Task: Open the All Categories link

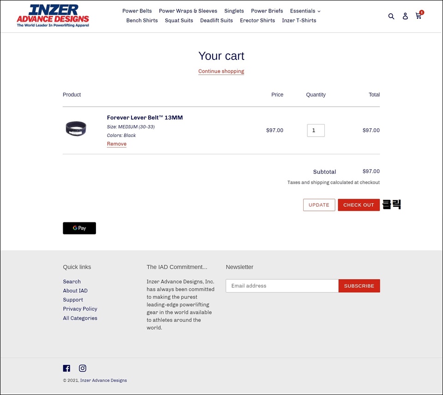Action: click(80, 318)
